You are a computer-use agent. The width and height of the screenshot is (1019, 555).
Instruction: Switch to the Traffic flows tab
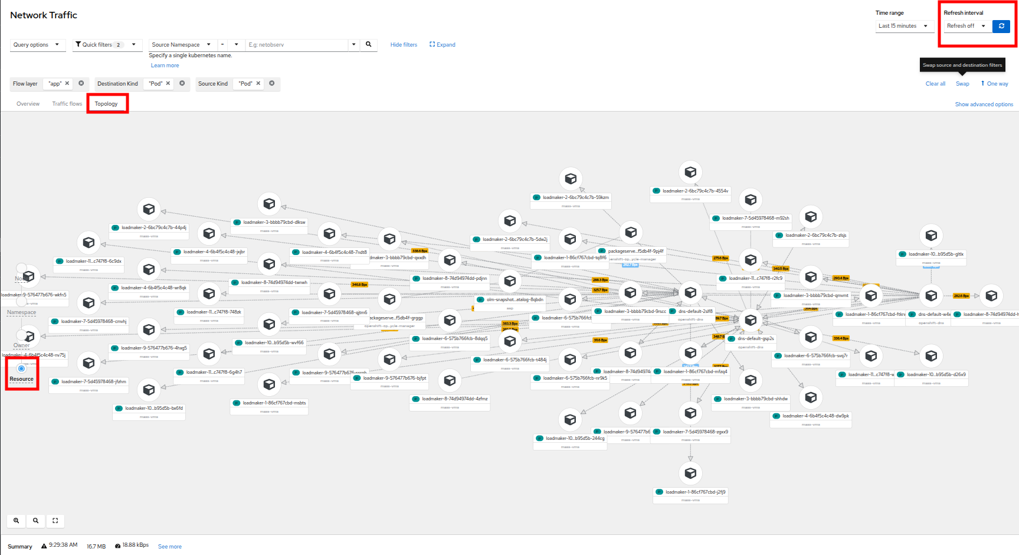67,104
